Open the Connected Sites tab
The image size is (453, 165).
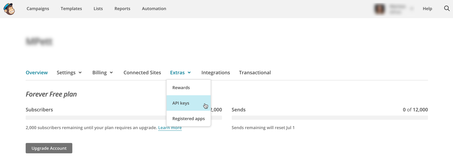pyautogui.click(x=142, y=73)
